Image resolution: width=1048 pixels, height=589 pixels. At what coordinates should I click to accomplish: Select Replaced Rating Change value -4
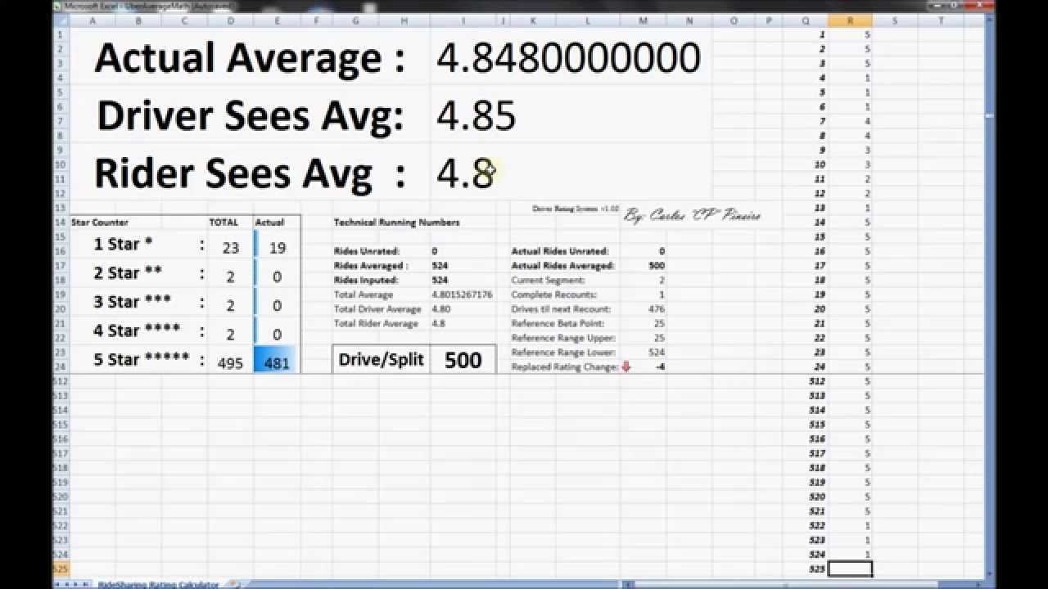660,367
